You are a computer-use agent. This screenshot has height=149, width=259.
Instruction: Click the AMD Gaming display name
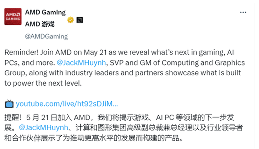click(x=45, y=12)
